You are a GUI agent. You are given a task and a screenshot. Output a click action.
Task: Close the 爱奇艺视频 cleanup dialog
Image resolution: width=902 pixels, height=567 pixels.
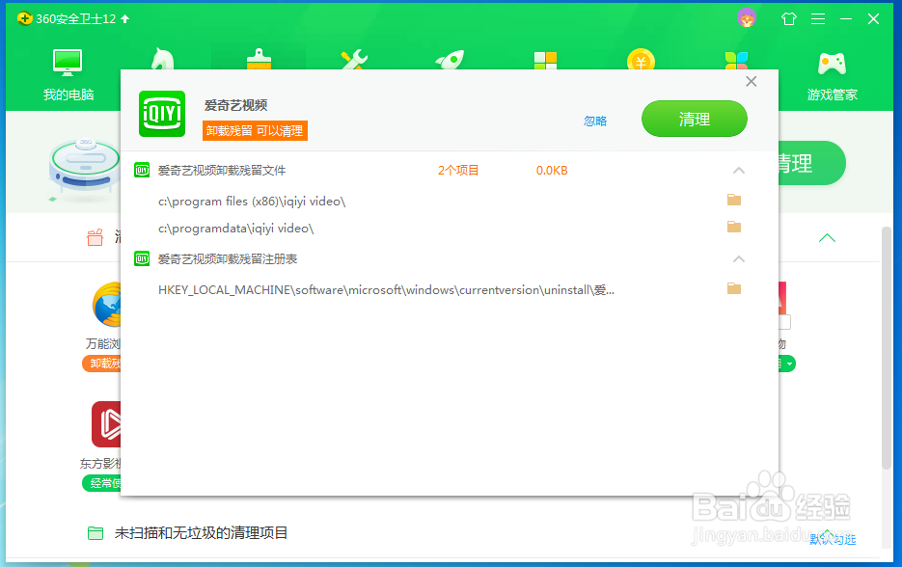click(x=751, y=82)
